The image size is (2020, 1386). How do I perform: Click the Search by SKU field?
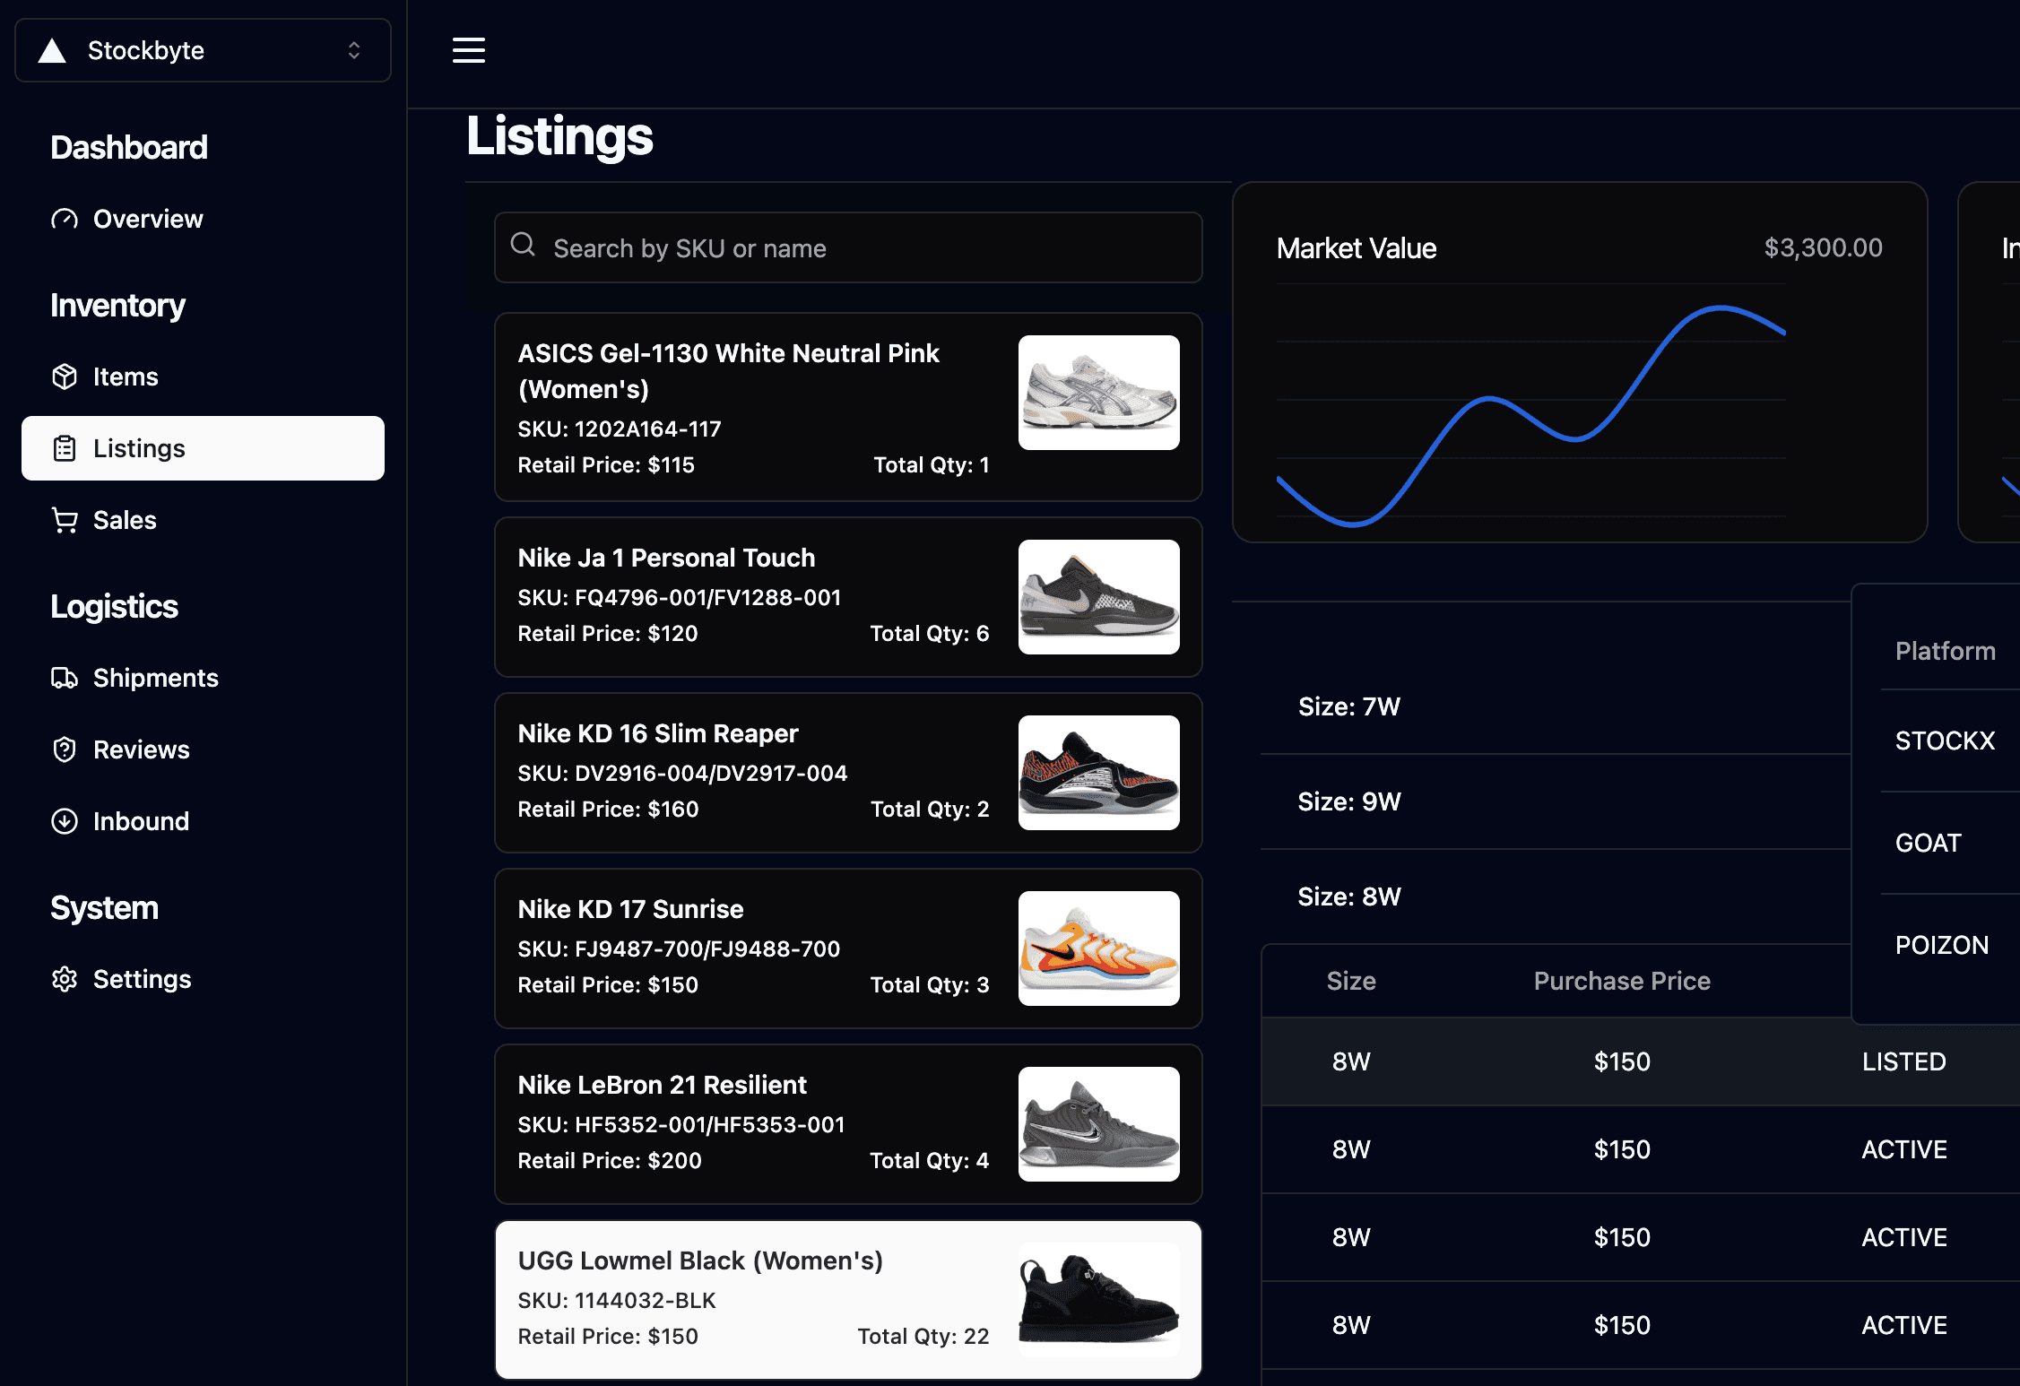[x=847, y=248]
